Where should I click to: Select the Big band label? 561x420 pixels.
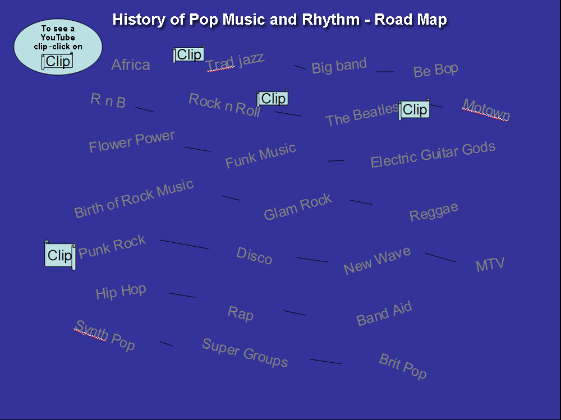(x=339, y=66)
